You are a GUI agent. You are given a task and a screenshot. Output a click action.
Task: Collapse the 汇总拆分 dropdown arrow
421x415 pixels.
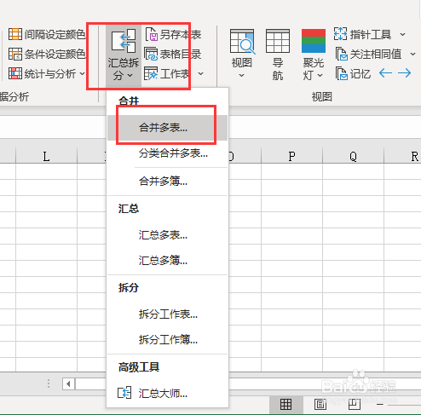130,76
